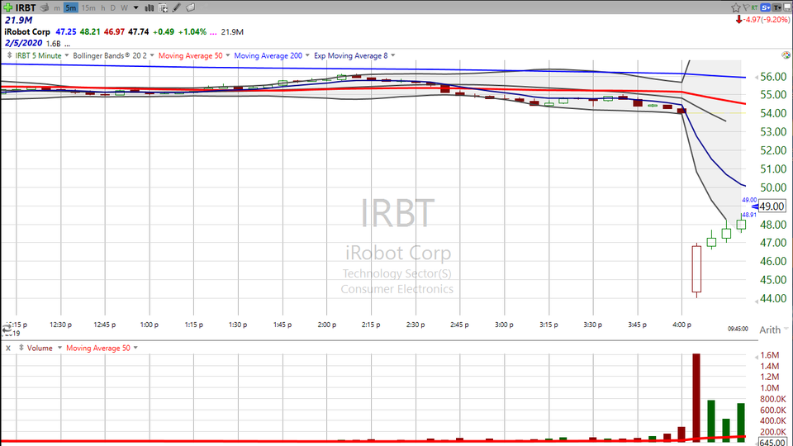Screen dimensions: 793x446
Task: Click the move handle beside IRBT 5 Minute
Action: pyautogui.click(x=9, y=55)
